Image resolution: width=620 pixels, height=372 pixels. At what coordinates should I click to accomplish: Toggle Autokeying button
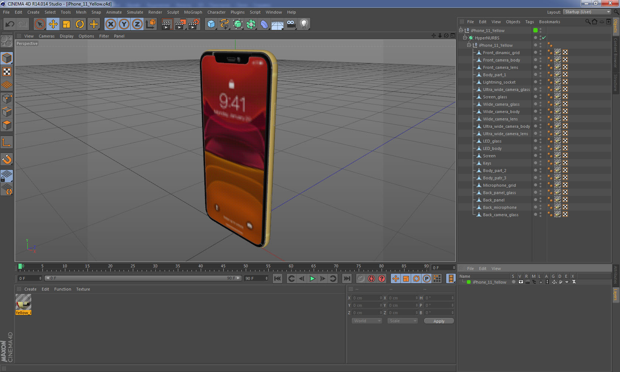[x=371, y=278]
